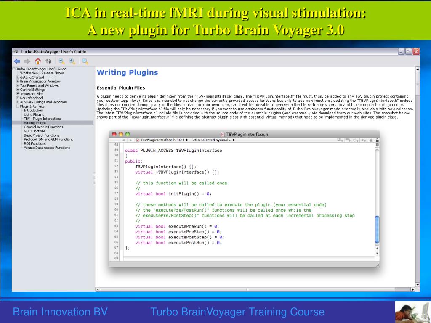This screenshot has height=323, width=431.
Task: Select the Using Plugins topic
Action: pos(34,114)
